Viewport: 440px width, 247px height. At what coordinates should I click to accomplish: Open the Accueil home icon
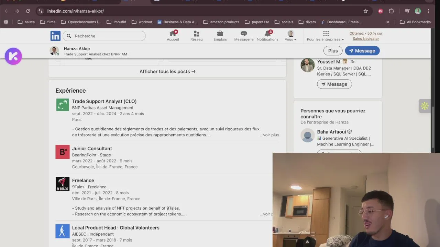pyautogui.click(x=173, y=36)
